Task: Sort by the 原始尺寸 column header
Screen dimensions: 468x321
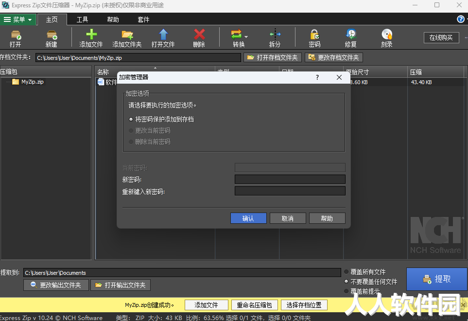Action: (x=376, y=72)
